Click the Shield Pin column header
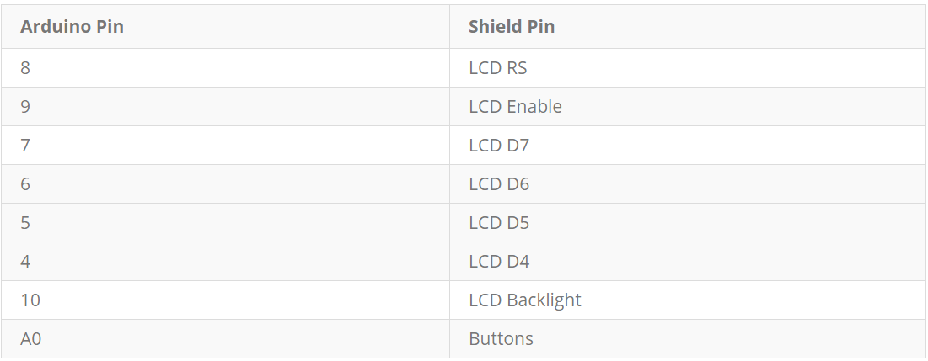This screenshot has width=928, height=361. tap(512, 27)
